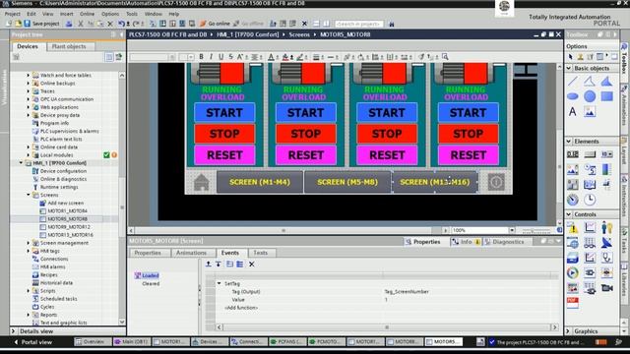Image resolution: width=630 pixels, height=354 pixels.
Task: Move function down in events list
Action: [219, 265]
